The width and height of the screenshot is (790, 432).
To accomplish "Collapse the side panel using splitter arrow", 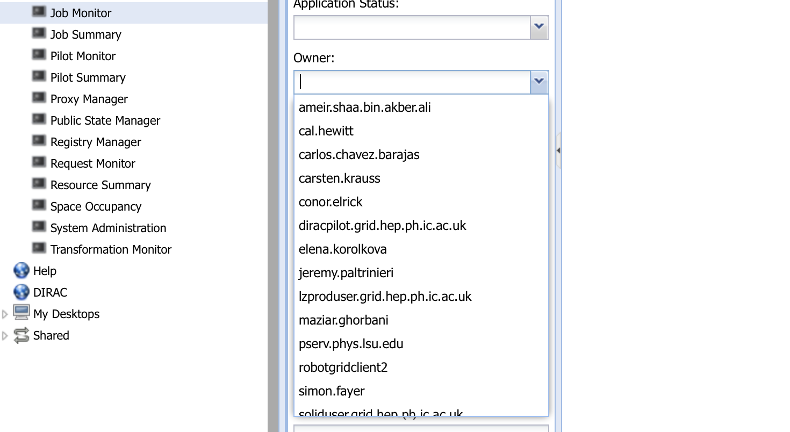I will (x=558, y=151).
